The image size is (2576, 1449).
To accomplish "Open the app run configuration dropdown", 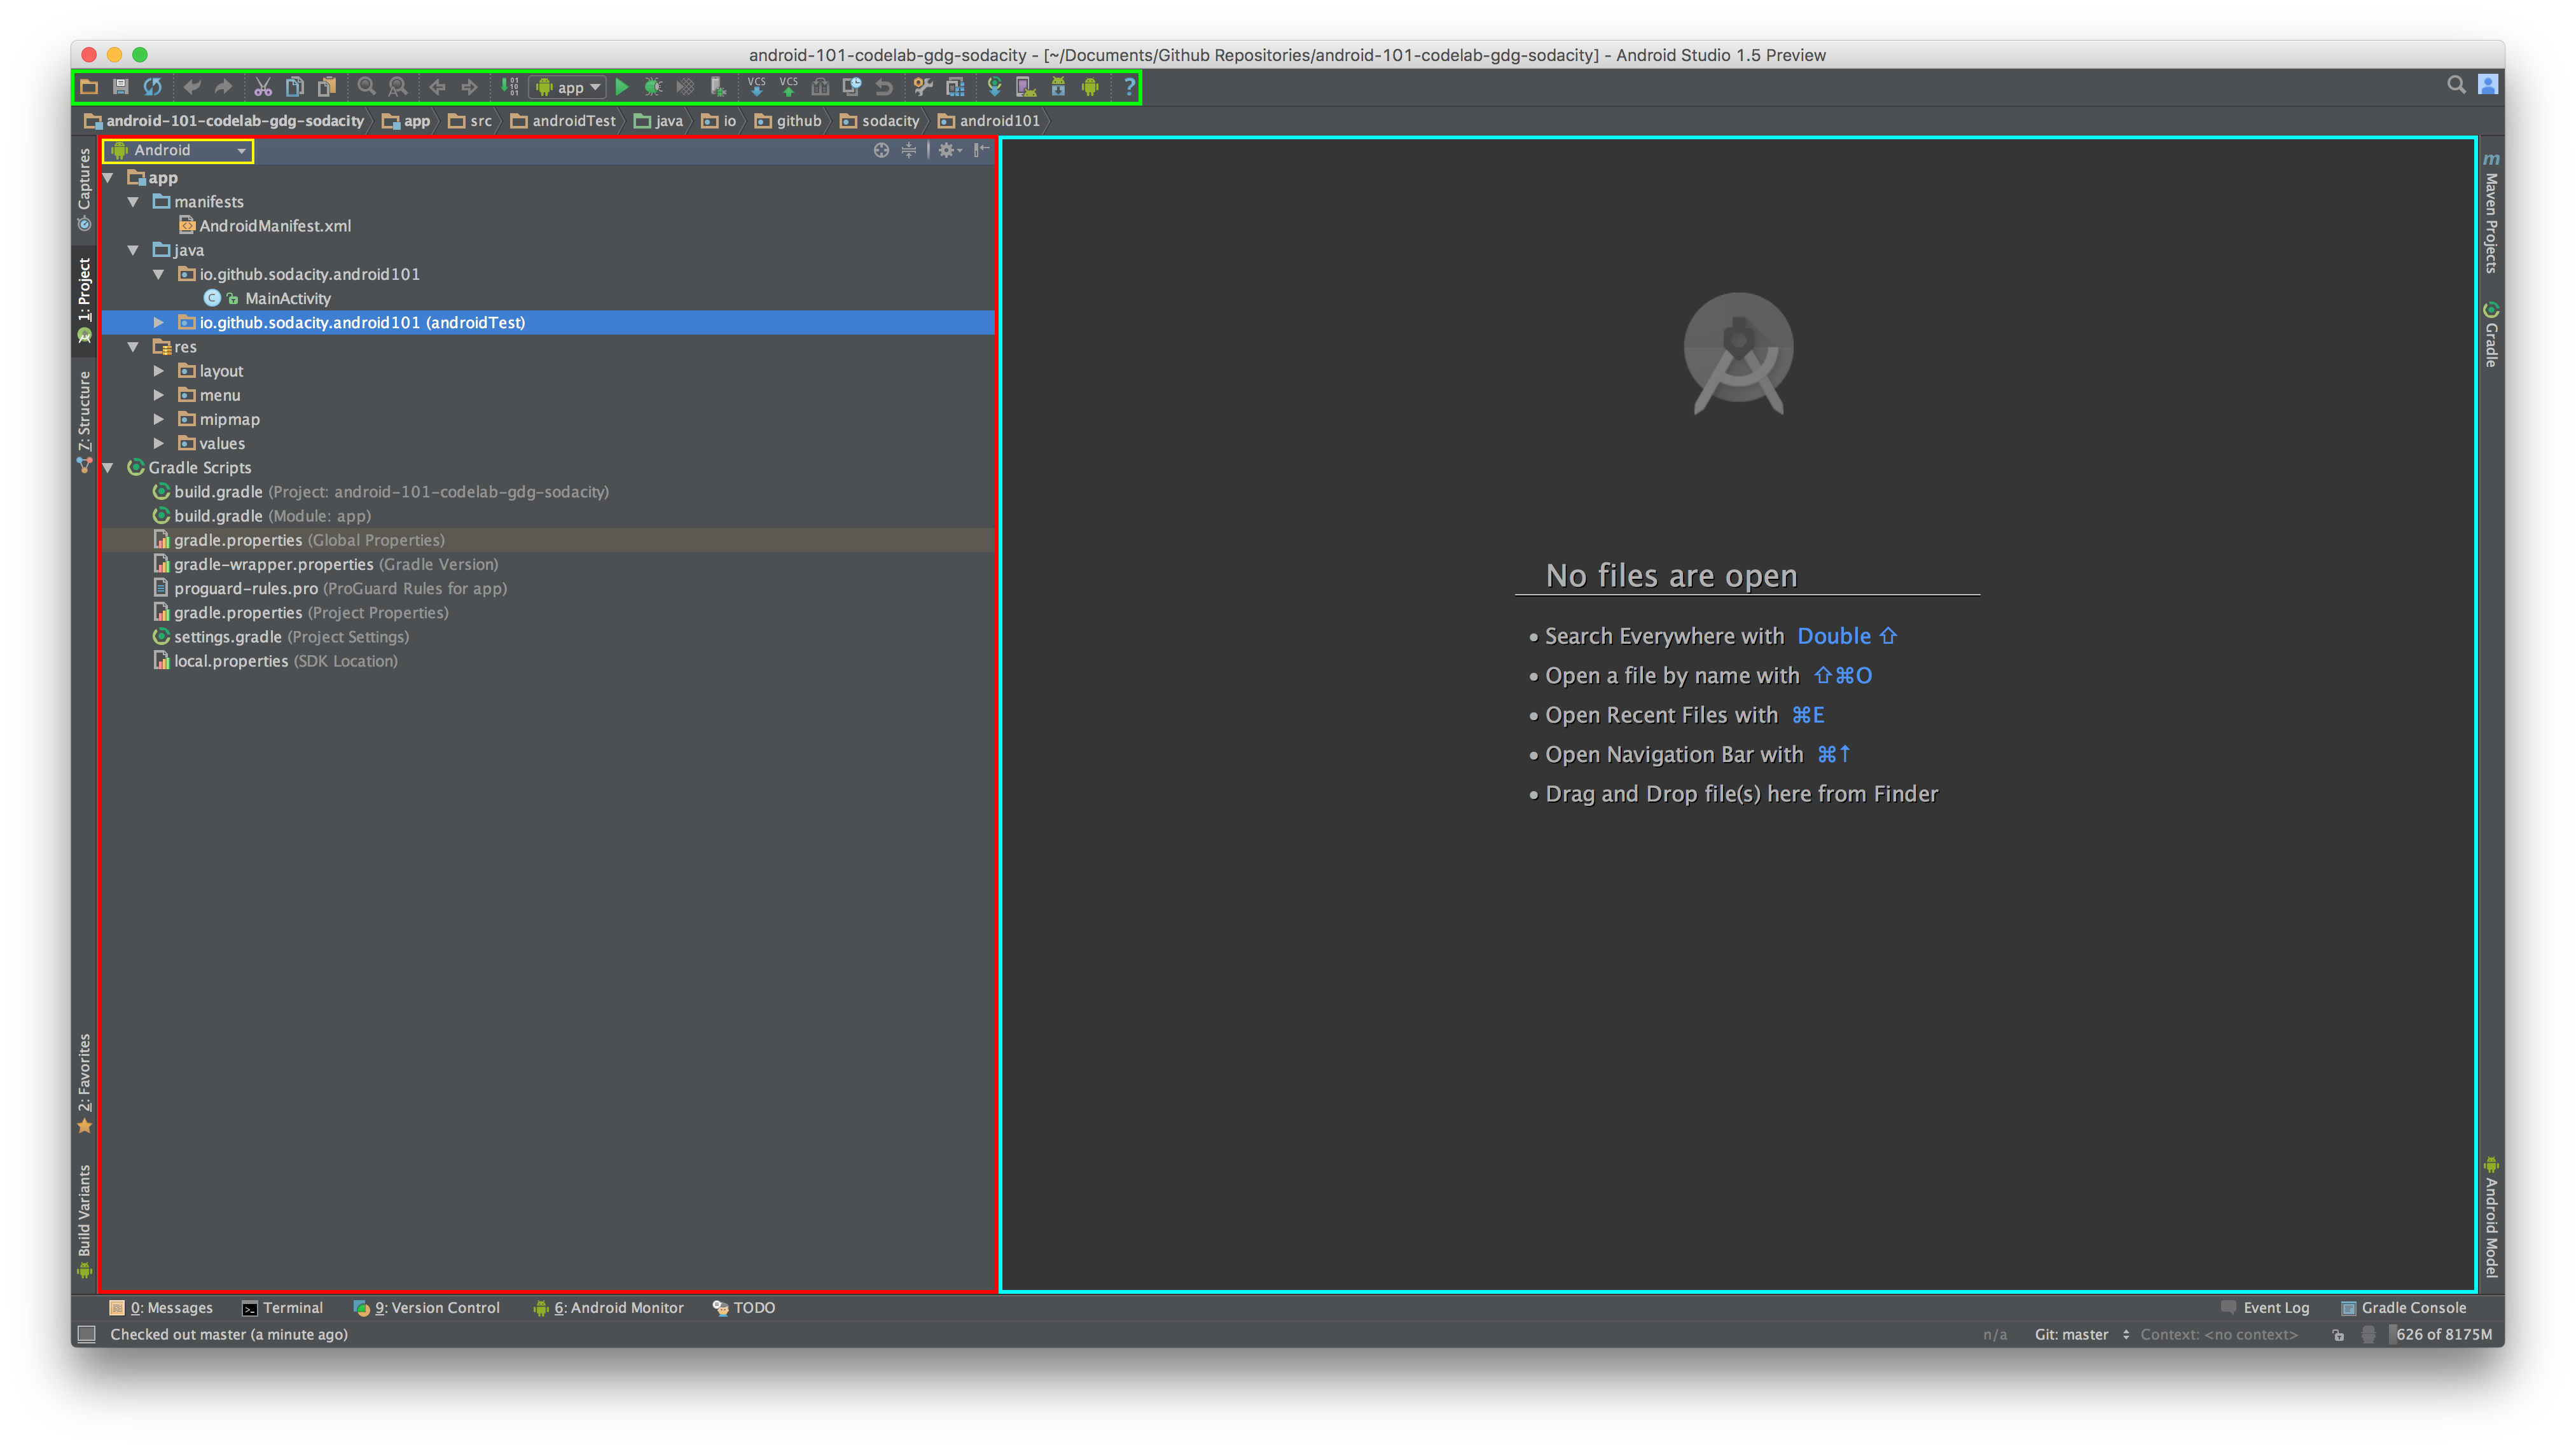I will (x=569, y=87).
